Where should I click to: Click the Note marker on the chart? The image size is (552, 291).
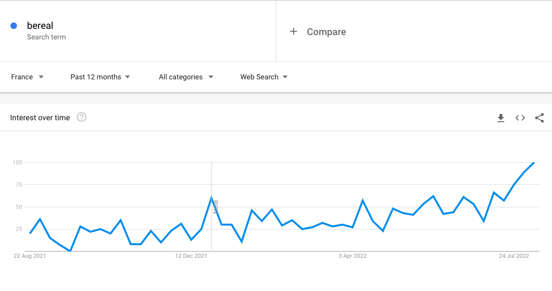[x=215, y=207]
